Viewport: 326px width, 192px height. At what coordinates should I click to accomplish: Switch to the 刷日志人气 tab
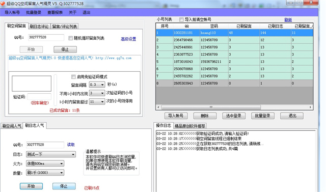(x=35, y=125)
